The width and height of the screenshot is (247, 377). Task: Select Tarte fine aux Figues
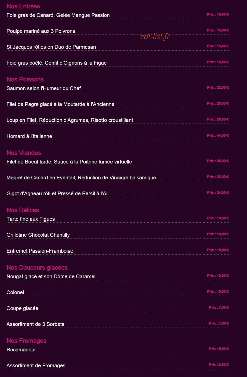click(31, 219)
